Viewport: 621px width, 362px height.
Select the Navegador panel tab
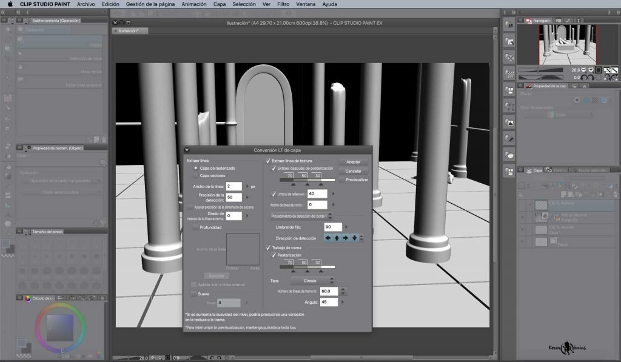pos(538,20)
